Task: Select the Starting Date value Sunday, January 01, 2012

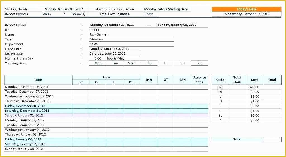Action: (x=64, y=9)
